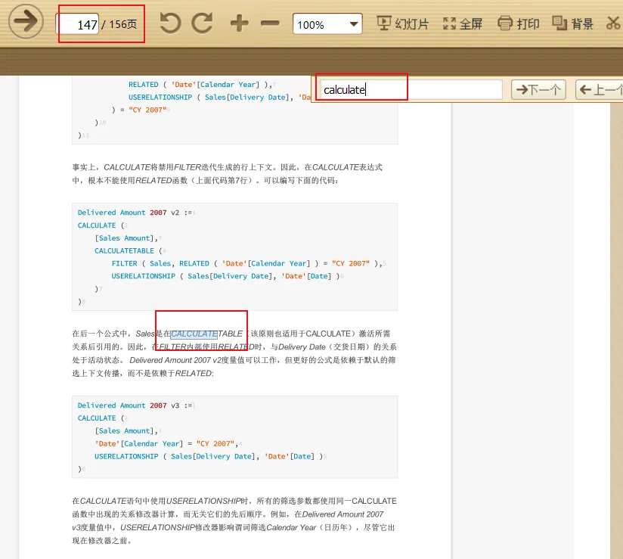
Task: Find next match with 下一个
Action: (538, 89)
